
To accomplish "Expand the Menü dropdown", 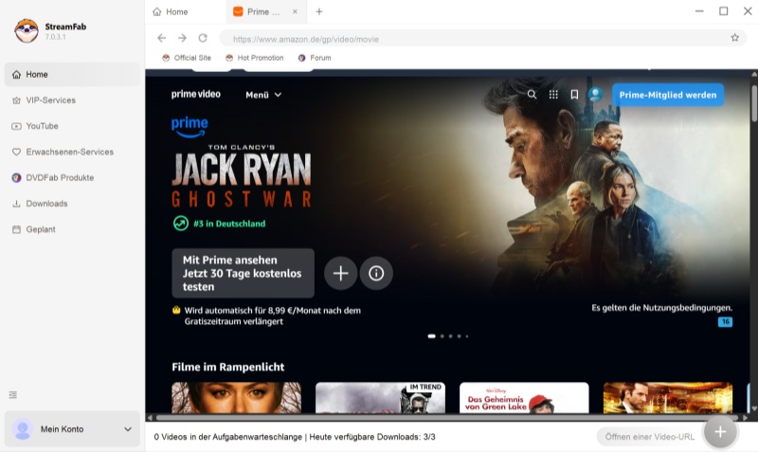I will [263, 95].
